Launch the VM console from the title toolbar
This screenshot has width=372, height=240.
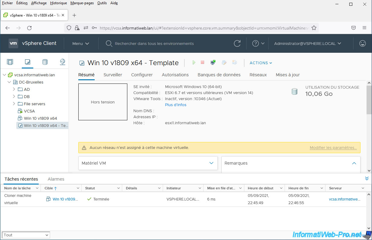pos(213,62)
